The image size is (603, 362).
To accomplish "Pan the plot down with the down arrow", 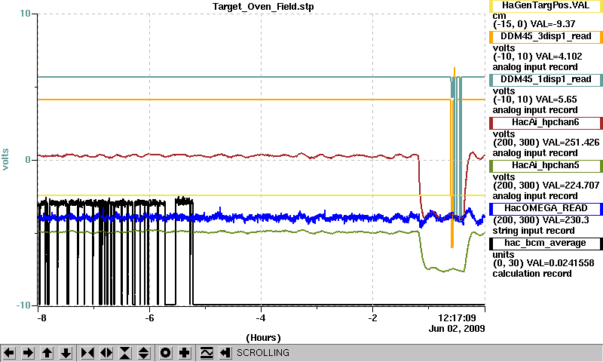I will (66, 353).
